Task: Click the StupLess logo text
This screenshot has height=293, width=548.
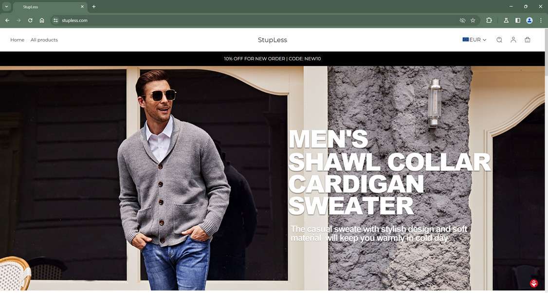Action: (x=272, y=39)
